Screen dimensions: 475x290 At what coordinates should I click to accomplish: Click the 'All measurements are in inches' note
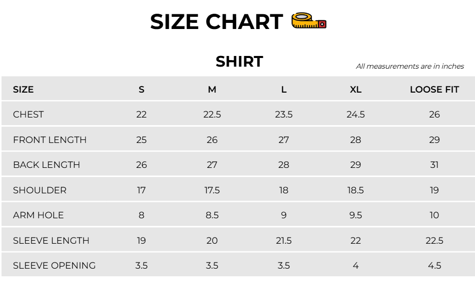point(410,66)
